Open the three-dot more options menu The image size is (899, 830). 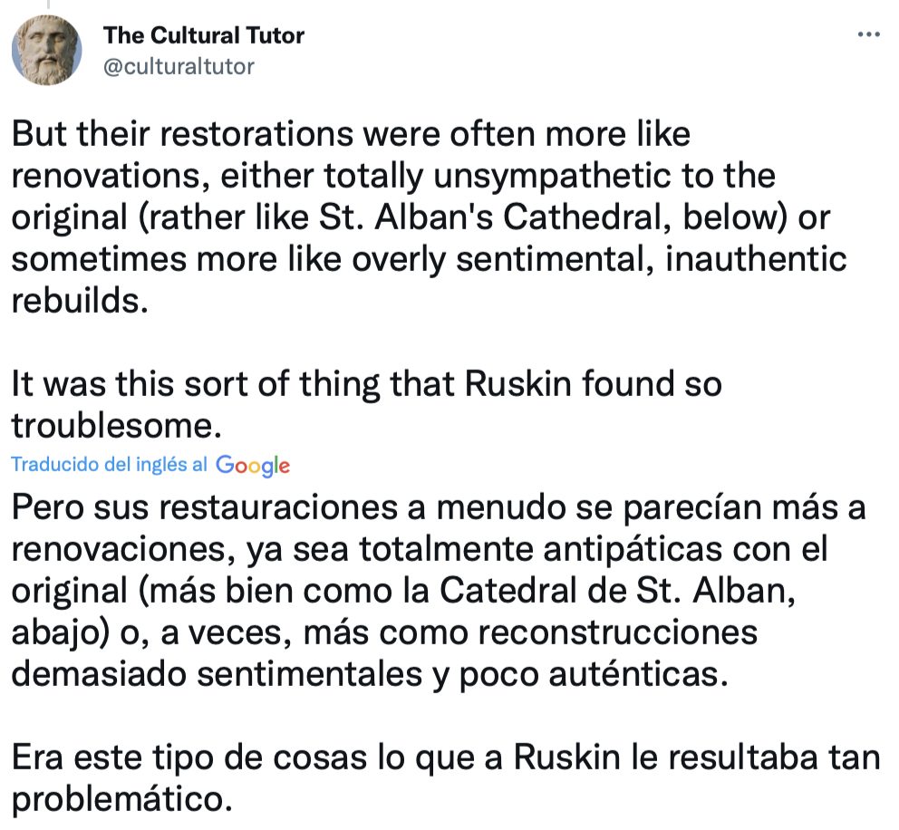point(868,35)
